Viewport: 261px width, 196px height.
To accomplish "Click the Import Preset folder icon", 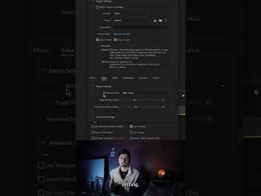I will (160, 20).
